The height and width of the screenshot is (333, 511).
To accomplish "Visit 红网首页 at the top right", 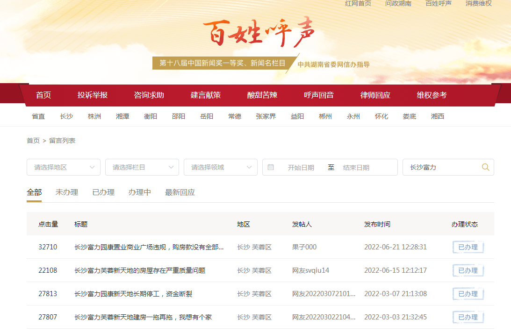I will (358, 3).
